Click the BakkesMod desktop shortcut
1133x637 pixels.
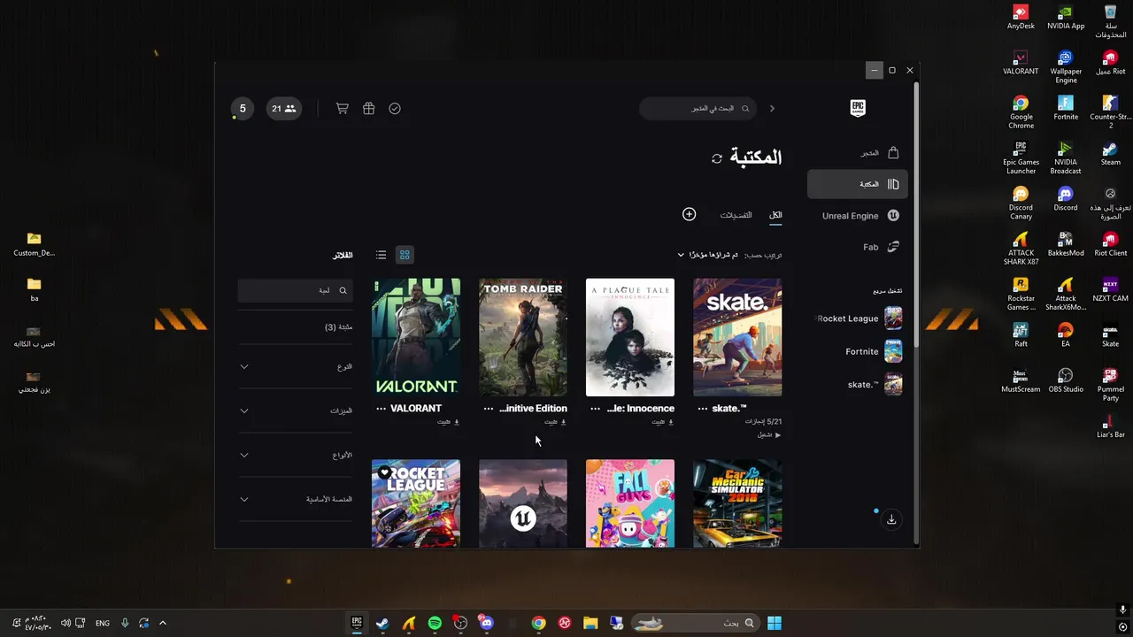tap(1066, 244)
